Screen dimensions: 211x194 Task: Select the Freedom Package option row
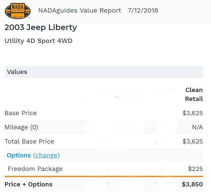coord(35,169)
